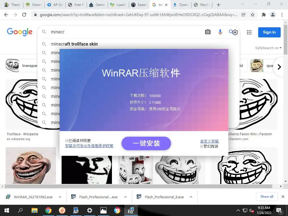Open the dark shadowed trollface thumbnail

(x=87, y=170)
